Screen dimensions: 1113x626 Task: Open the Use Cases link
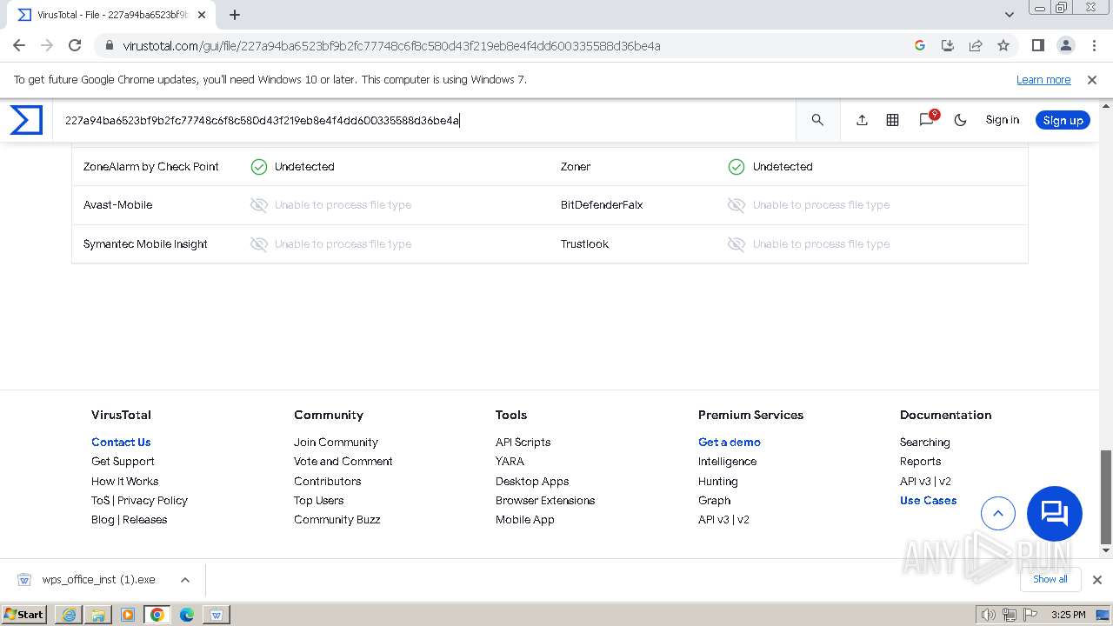[x=928, y=500]
